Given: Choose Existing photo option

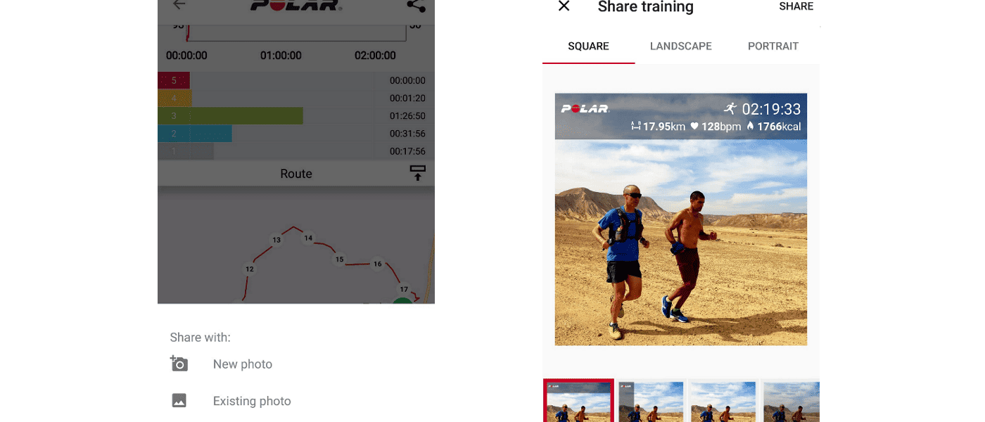Looking at the screenshot, I should coord(252,402).
